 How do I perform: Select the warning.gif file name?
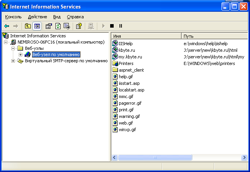tap(129, 116)
